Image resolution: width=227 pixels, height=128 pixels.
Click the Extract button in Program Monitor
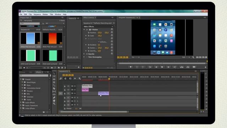tap(188, 67)
